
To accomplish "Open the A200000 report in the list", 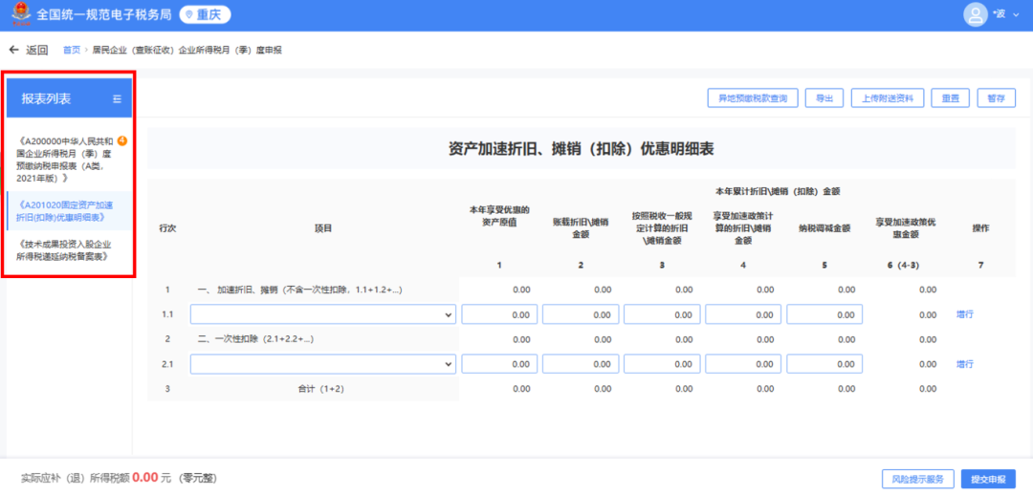I will (65, 160).
